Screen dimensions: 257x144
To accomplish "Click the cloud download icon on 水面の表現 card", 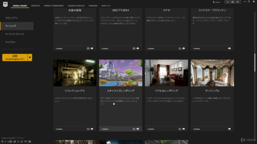I will (92, 48).
